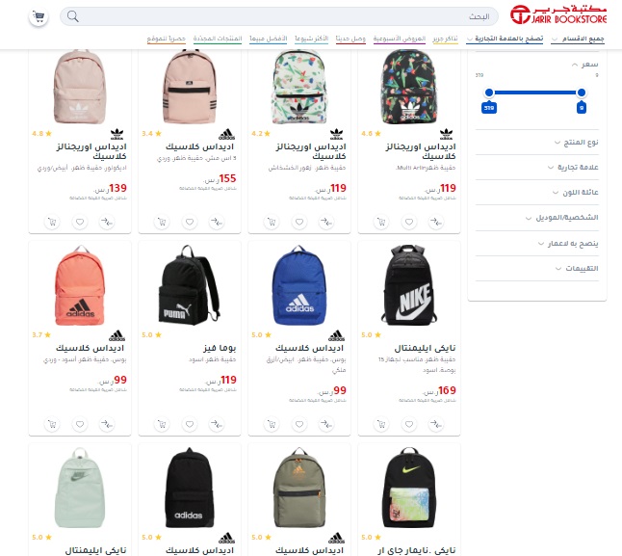Click the search magnifier icon
622x556 pixels.
click(73, 16)
